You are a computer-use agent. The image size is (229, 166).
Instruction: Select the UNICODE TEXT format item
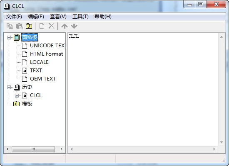pyautogui.click(x=47, y=46)
